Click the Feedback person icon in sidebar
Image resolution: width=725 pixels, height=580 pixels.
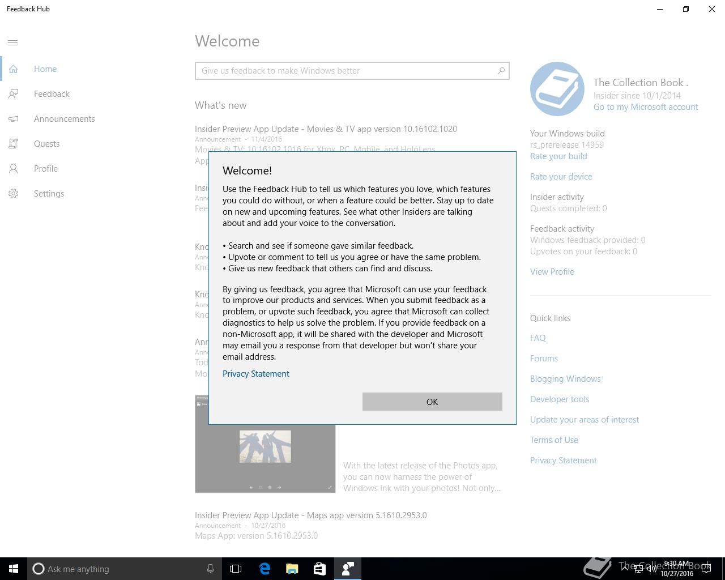pos(13,94)
